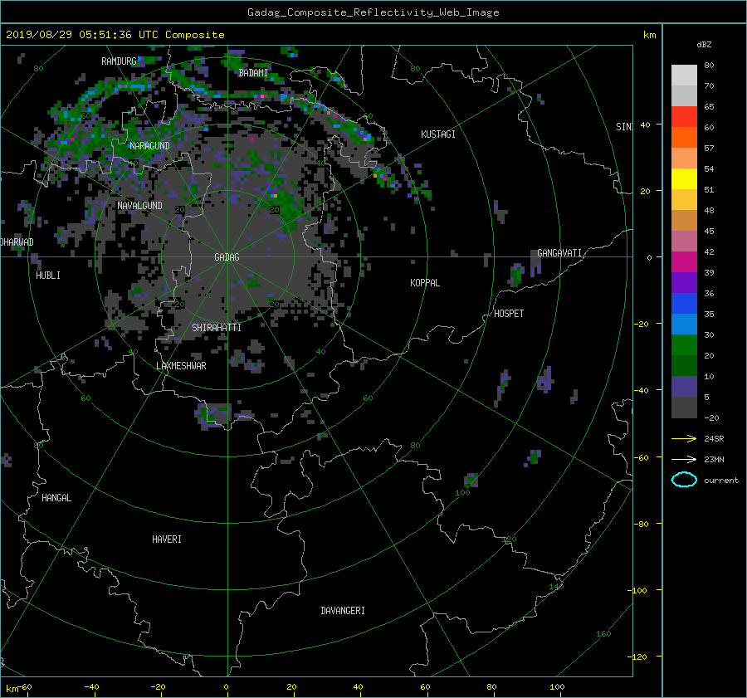Click the GADAG radar center label
This screenshot has height=698, width=747.
(x=227, y=257)
